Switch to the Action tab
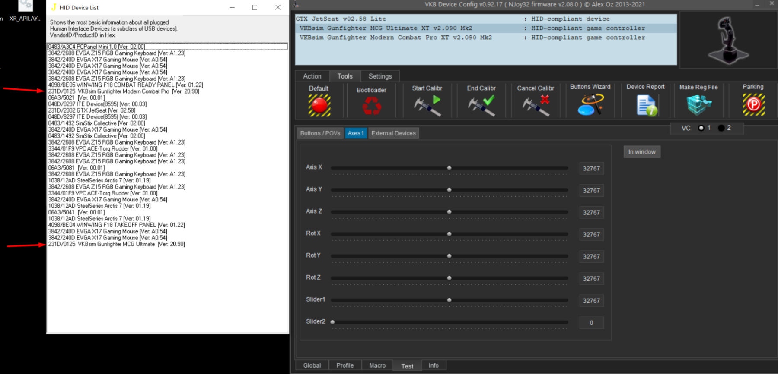The image size is (778, 374). pos(312,76)
